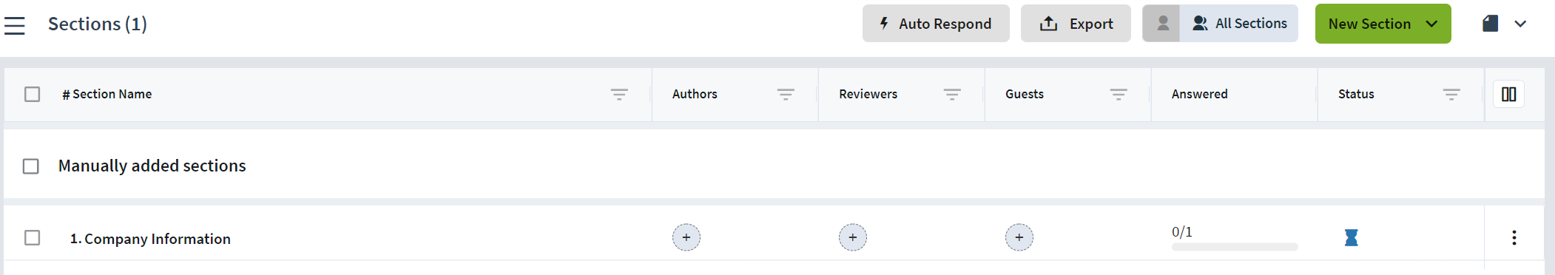Check the Company Information row checkbox

point(32,237)
